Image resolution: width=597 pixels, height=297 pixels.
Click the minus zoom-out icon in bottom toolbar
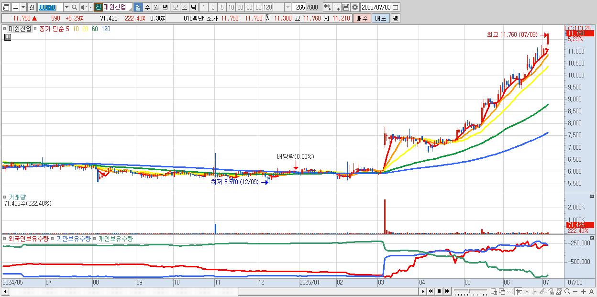coord(575,291)
